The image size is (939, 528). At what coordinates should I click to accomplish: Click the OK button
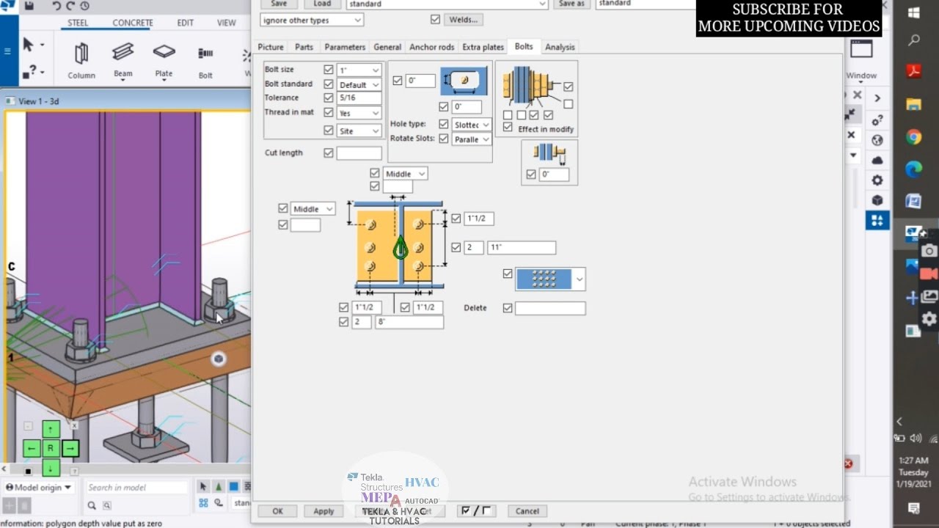(x=277, y=511)
